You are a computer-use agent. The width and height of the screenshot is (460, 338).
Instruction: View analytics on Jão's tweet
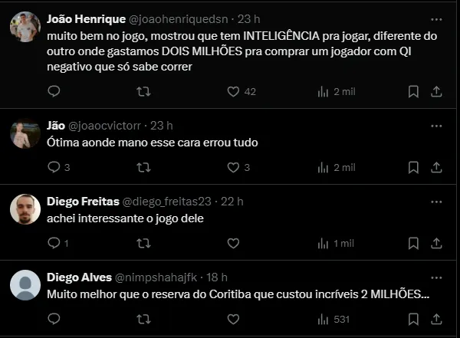tap(323, 167)
